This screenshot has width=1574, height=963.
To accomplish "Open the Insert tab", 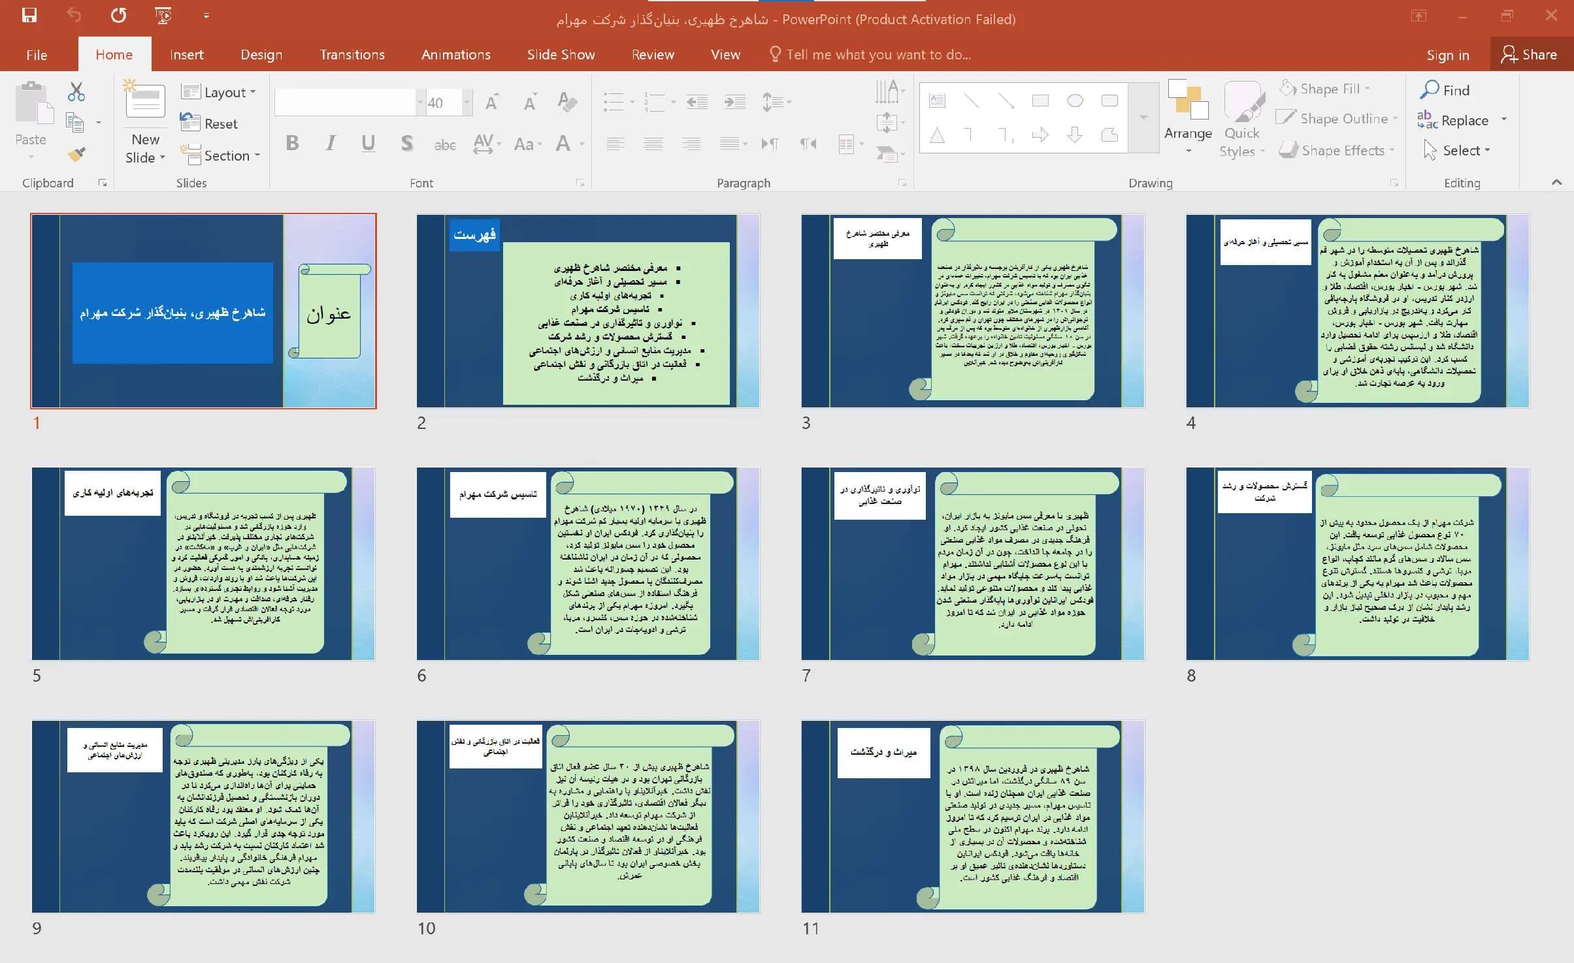I will point(187,55).
